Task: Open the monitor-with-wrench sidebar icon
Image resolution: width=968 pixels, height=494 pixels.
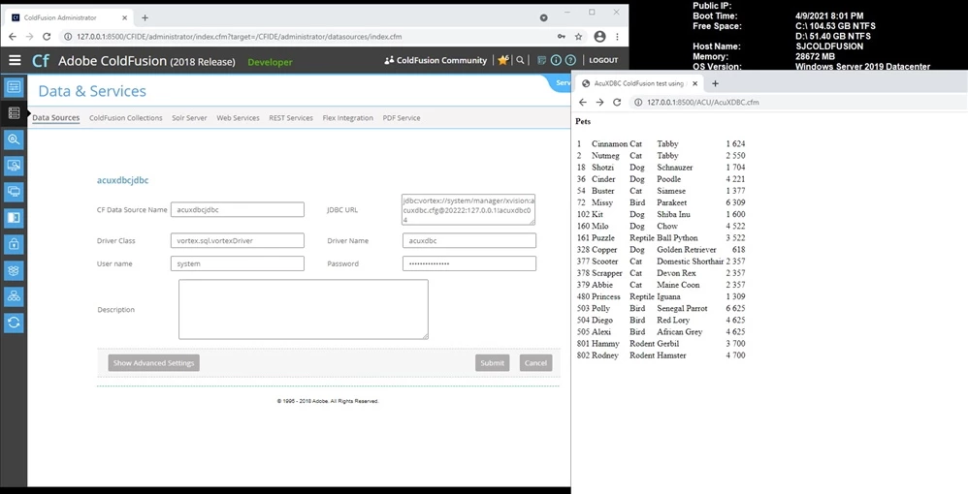Action: tap(14, 166)
